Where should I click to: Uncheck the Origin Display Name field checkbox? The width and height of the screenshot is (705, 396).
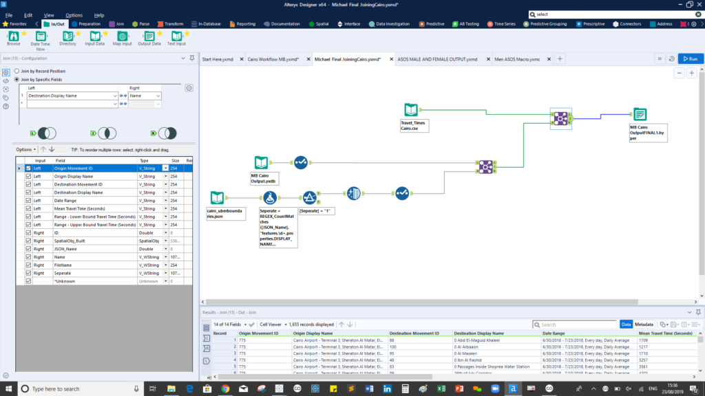[x=28, y=176]
